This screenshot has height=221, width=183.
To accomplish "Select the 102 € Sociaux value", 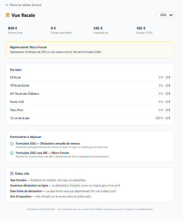I will pyautogui.click(x=141, y=28).
